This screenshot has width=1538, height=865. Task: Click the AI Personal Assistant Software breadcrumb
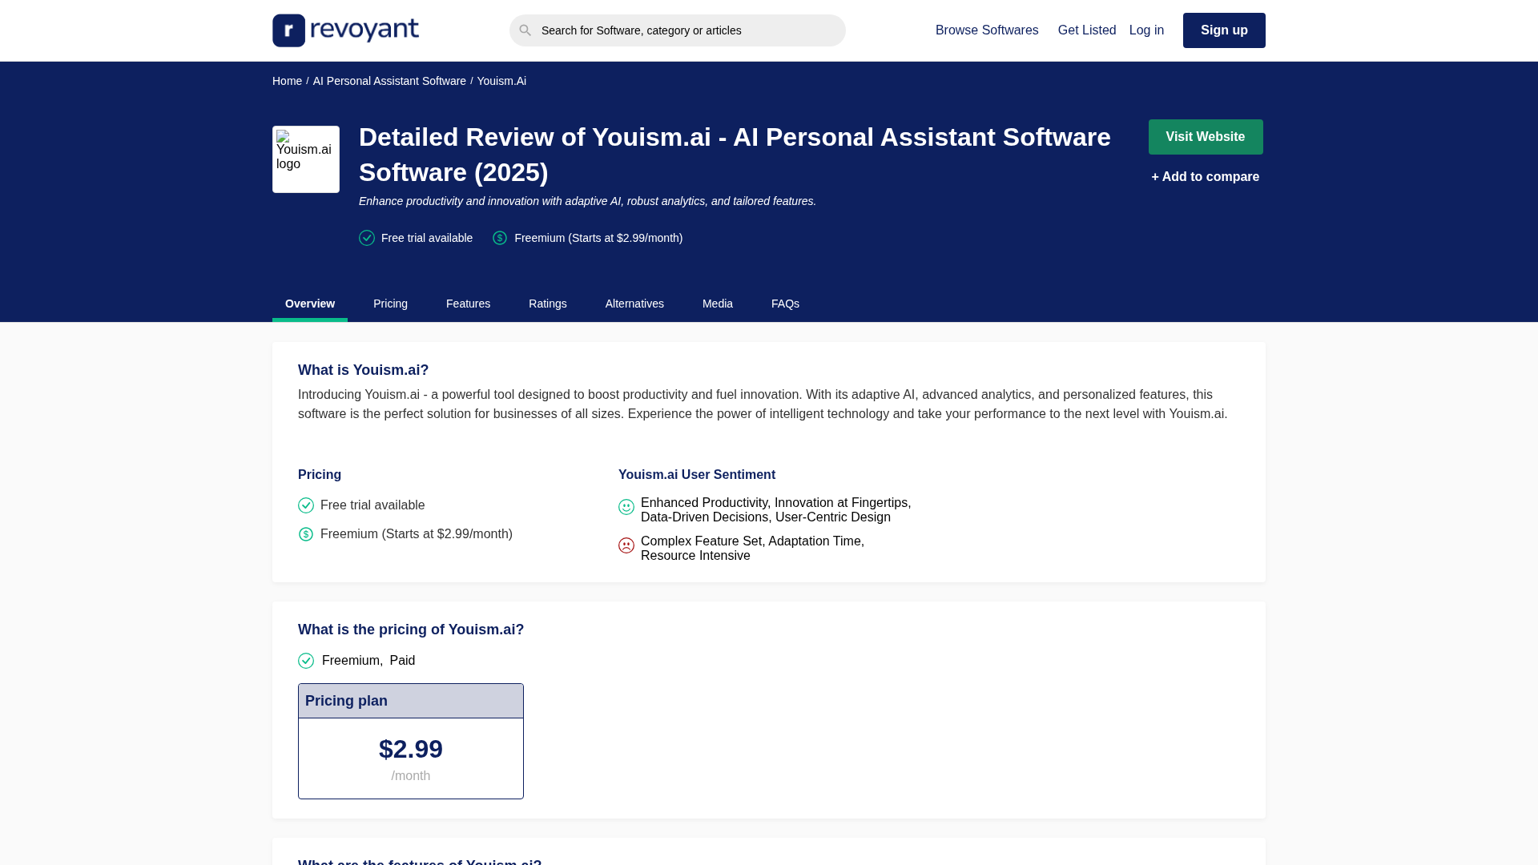[389, 81]
